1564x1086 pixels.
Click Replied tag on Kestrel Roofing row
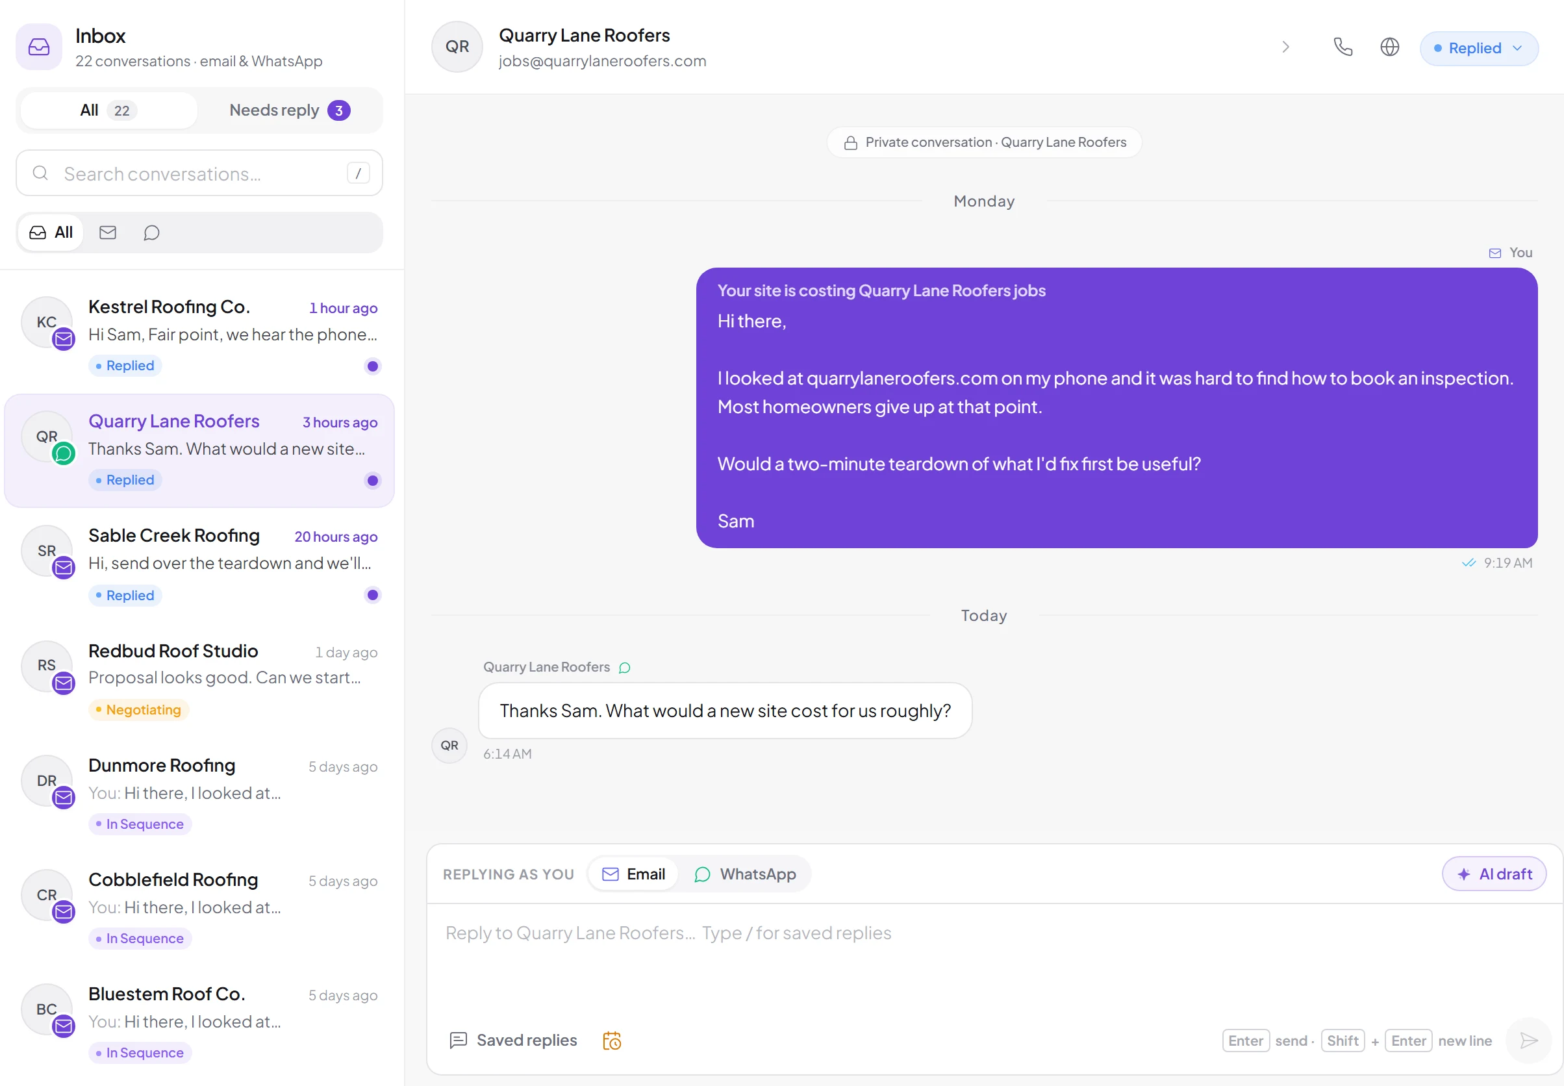coord(125,366)
